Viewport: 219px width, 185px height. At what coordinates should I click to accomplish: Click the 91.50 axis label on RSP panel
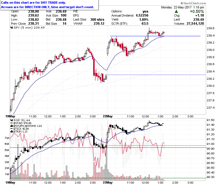[x=211, y=120]
